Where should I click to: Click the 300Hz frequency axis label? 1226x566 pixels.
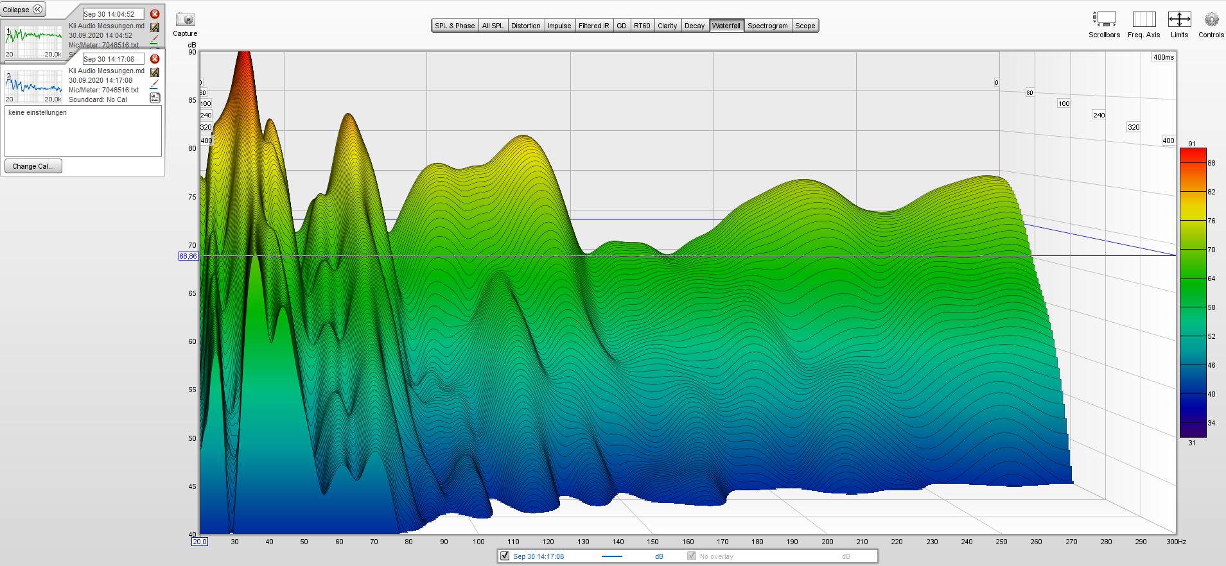pos(1177,542)
